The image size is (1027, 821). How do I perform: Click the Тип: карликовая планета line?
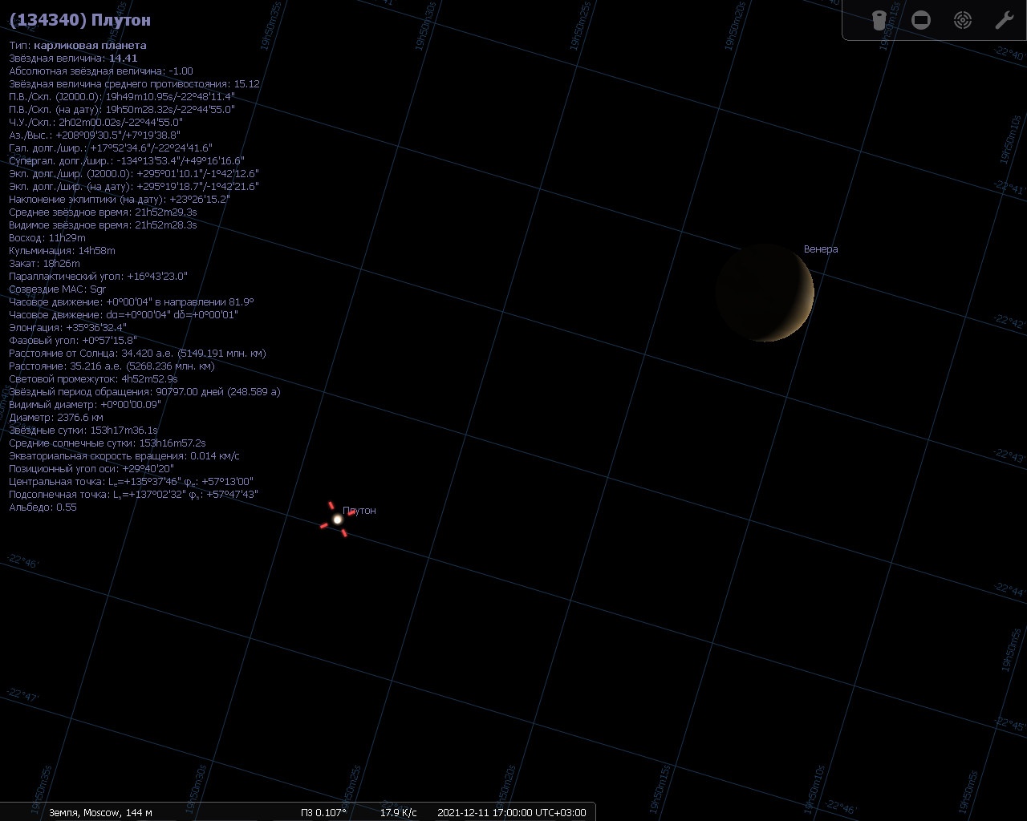pyautogui.click(x=78, y=46)
